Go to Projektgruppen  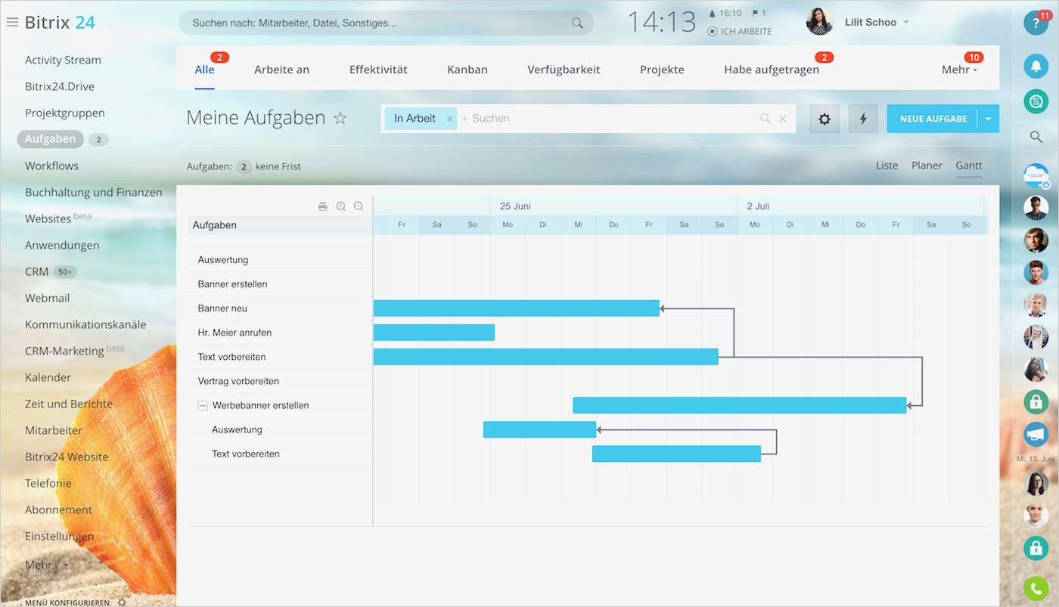tap(65, 113)
